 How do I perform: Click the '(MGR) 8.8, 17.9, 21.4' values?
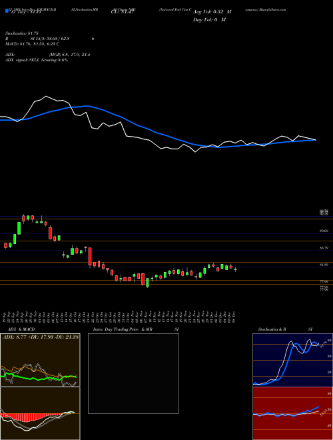click(x=69, y=55)
